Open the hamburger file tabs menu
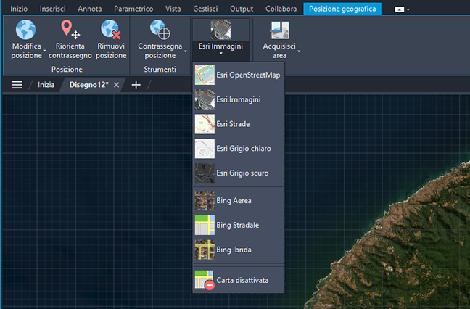Screen dimensions: 470x309 17,85
